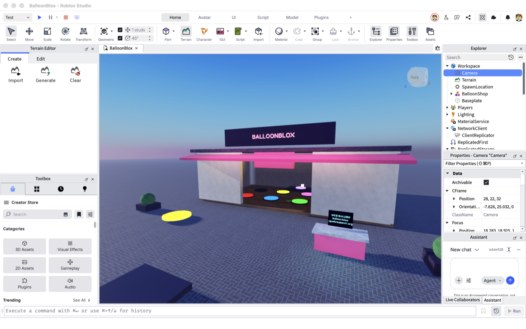Open the Transform tool
This screenshot has height=329, width=526.
(x=83, y=34)
